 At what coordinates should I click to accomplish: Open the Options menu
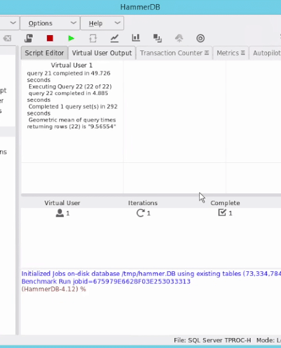(50, 23)
